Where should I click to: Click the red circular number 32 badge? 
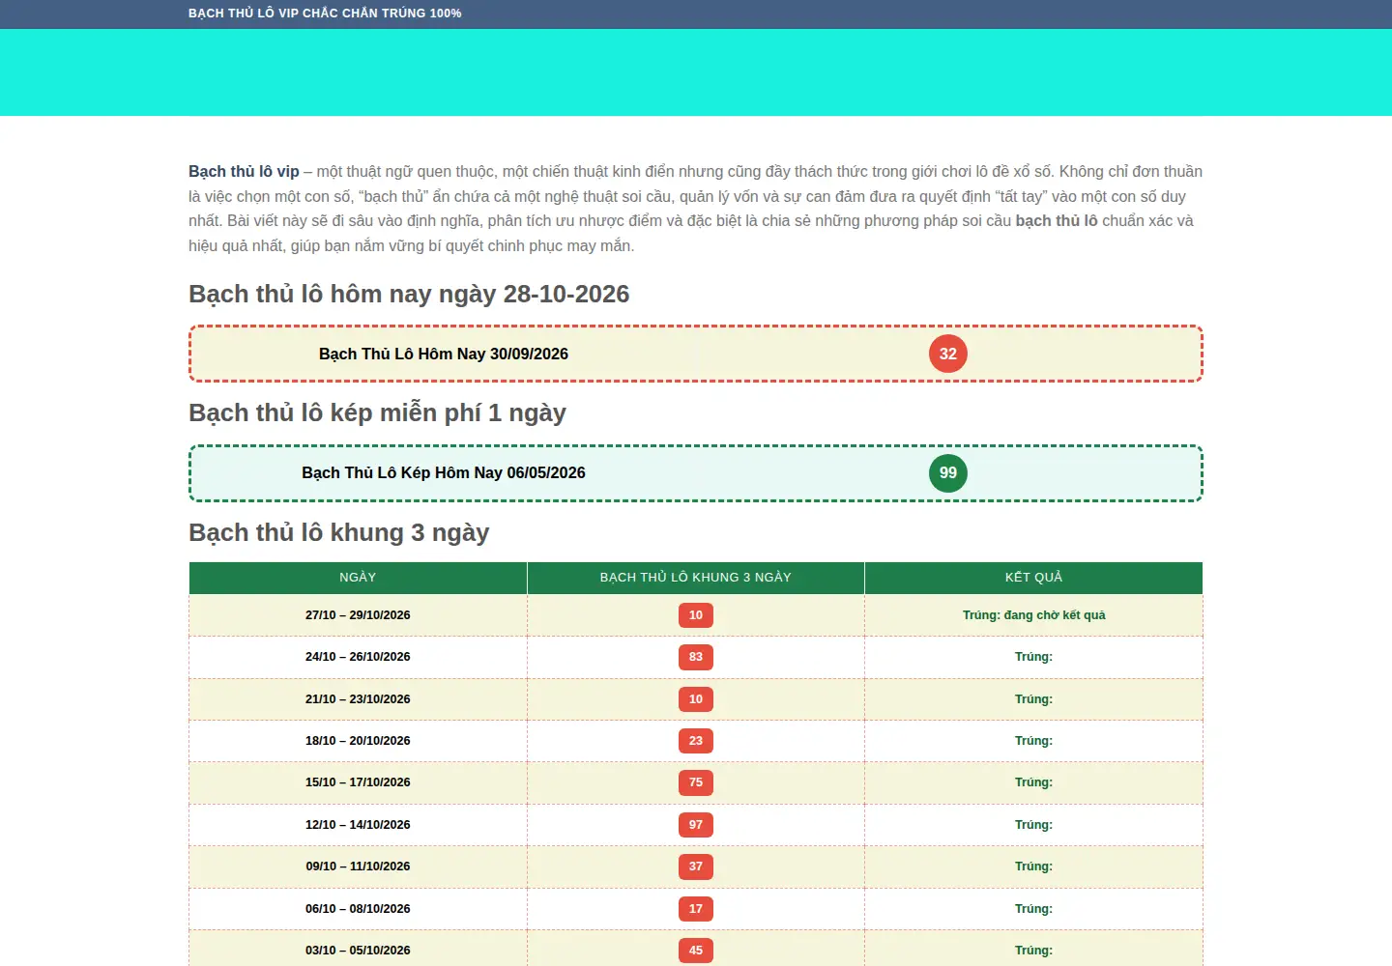click(948, 354)
